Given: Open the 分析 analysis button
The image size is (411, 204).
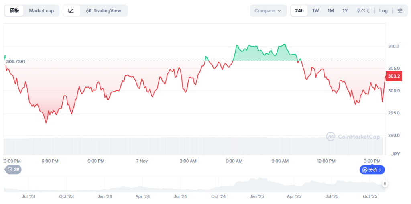Looking at the screenshot, I should 372,170.
